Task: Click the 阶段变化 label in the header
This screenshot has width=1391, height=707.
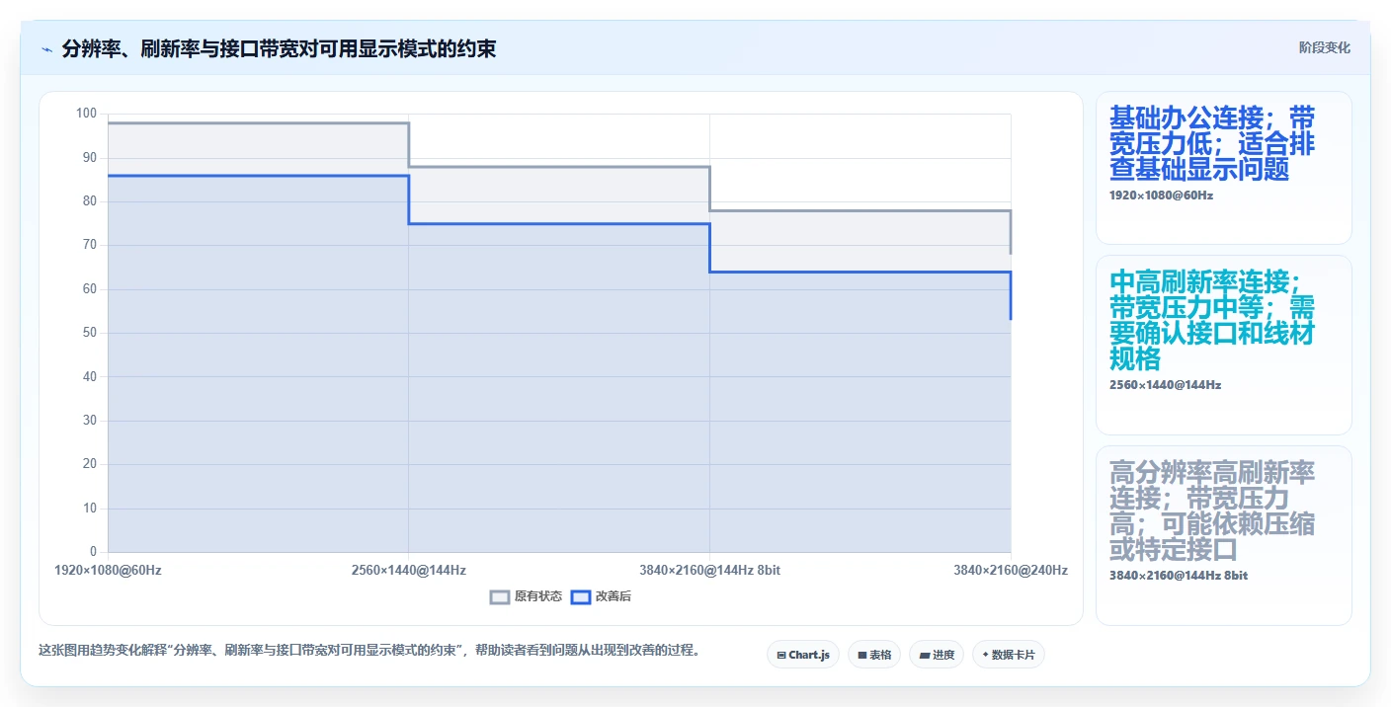Action: pyautogui.click(x=1324, y=48)
